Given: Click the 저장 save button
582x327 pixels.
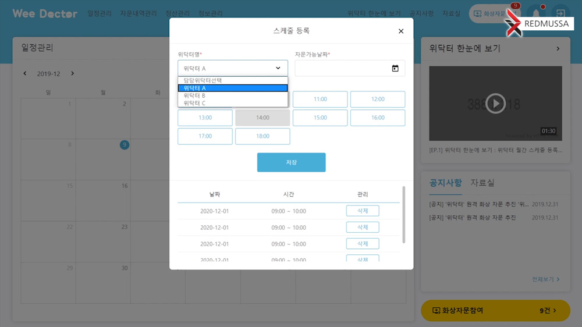Looking at the screenshot, I should click(x=292, y=162).
